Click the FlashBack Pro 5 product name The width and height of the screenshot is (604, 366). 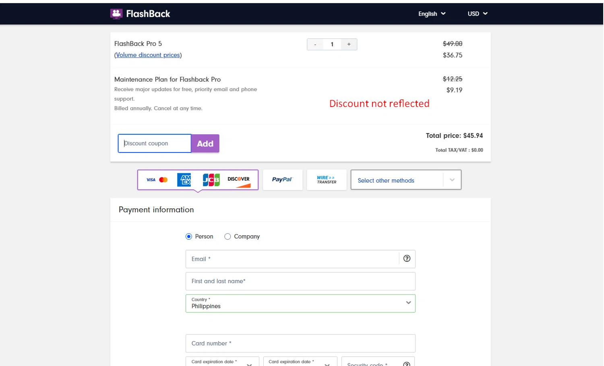click(x=138, y=43)
